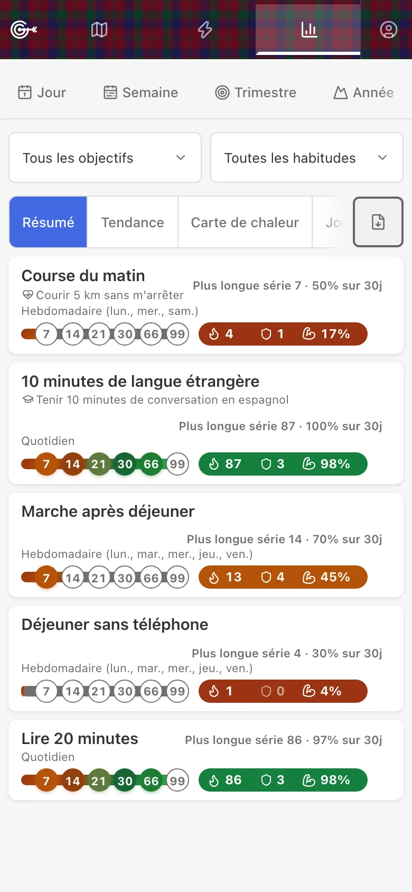Click shield icon on Marche après déjeuner badge
412x892 pixels.
coord(266,577)
